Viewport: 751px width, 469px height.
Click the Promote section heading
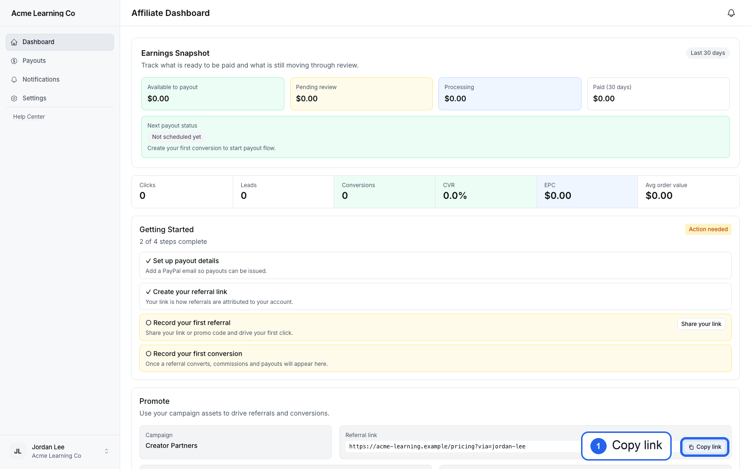coord(154,401)
